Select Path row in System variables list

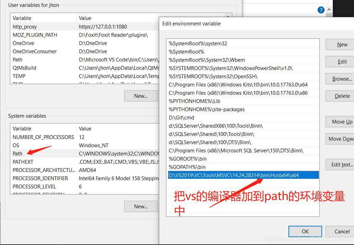coord(85,153)
